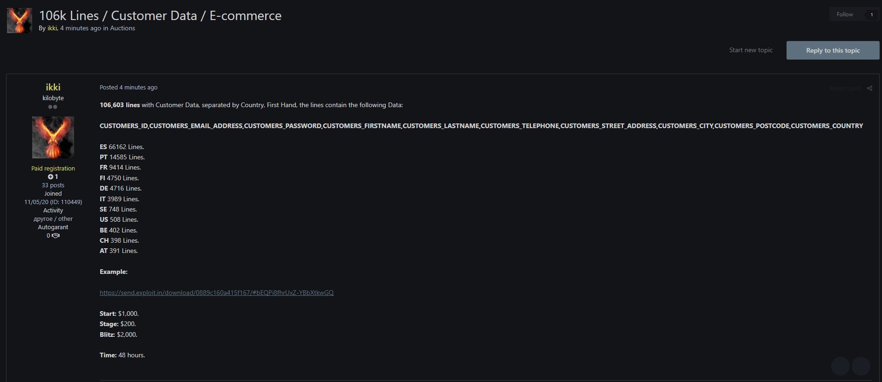Open the Auctions forum link
Image resolution: width=882 pixels, height=382 pixels.
(x=123, y=28)
